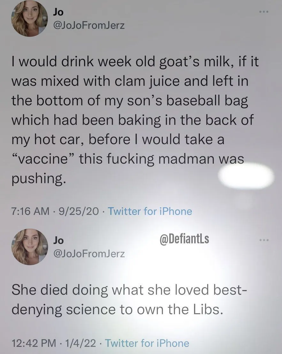Click 'Twitter for iPhone' next to 1/4/22
The width and height of the screenshot is (282, 354).
[147, 343]
